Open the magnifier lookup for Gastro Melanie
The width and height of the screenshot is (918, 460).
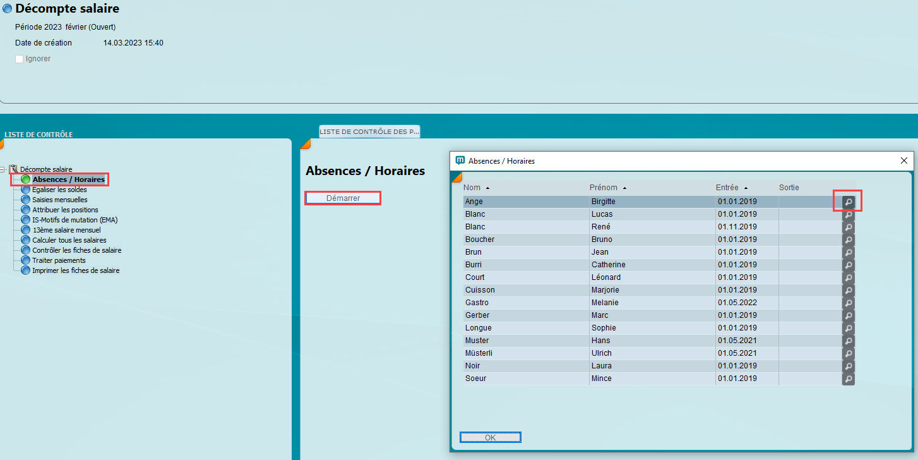(x=848, y=303)
